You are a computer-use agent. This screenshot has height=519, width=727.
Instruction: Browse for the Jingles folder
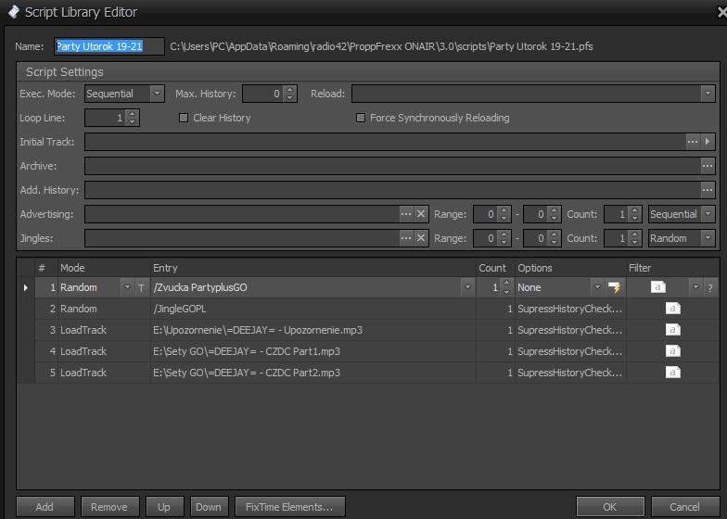click(x=406, y=238)
